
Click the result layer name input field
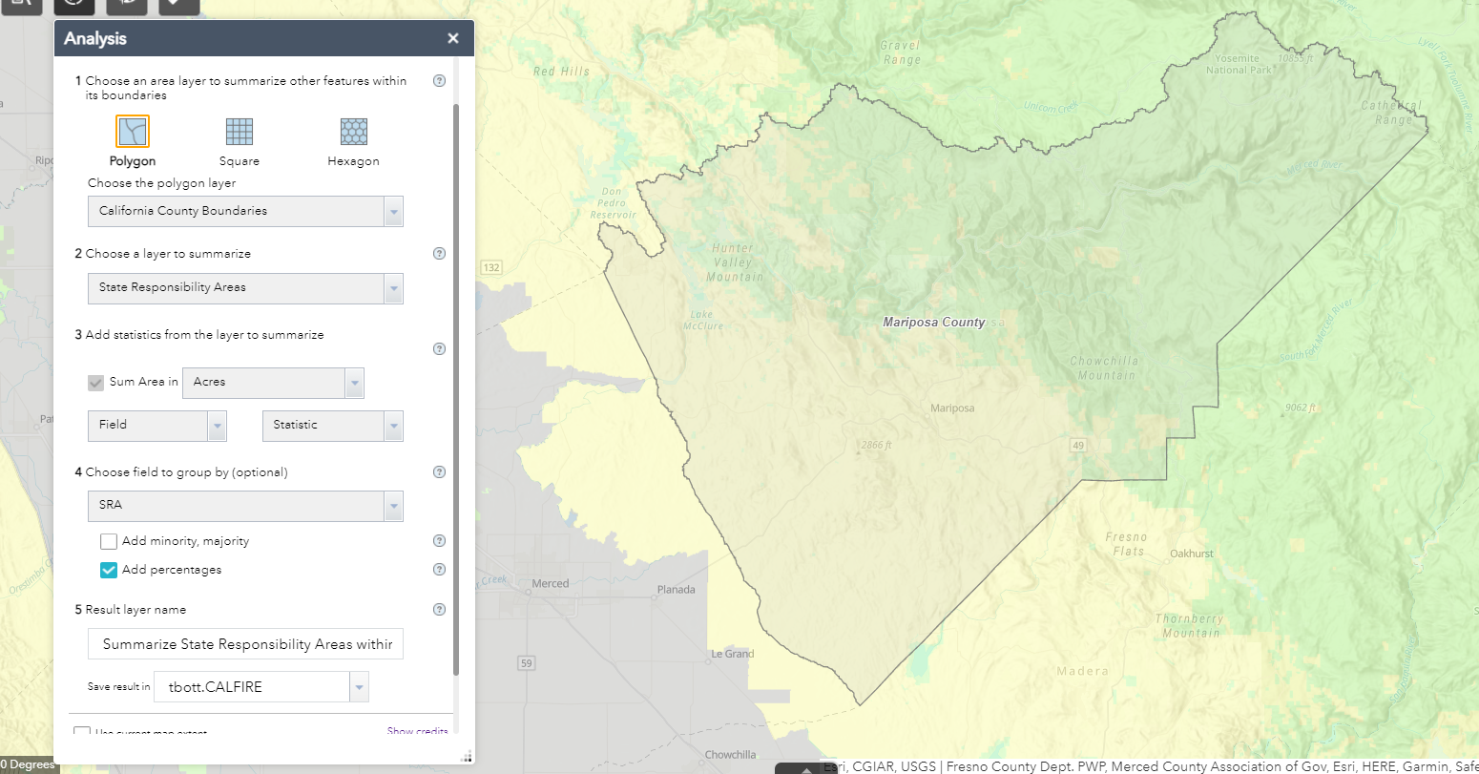(245, 644)
